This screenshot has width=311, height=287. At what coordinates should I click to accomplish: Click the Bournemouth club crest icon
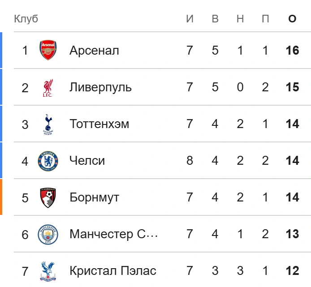(48, 197)
